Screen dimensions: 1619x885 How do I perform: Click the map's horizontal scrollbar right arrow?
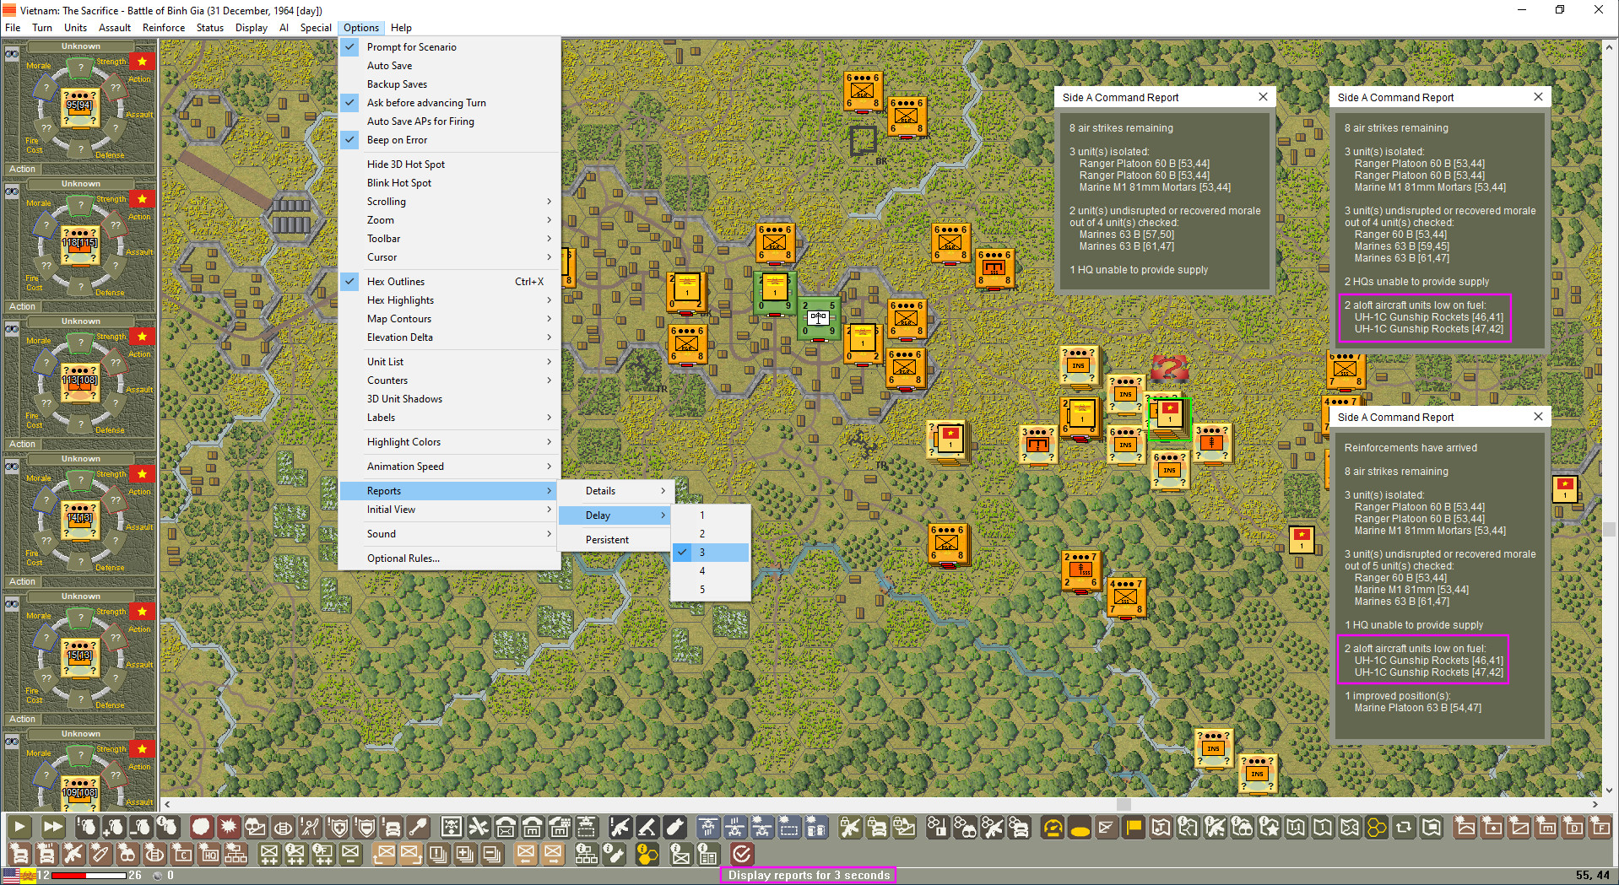point(1595,805)
